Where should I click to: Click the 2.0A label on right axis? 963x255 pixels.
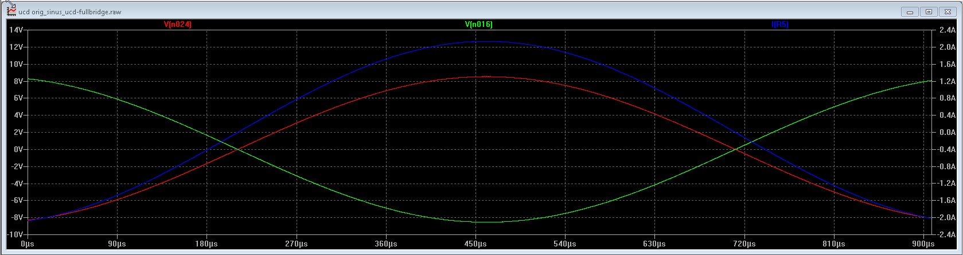[x=948, y=47]
